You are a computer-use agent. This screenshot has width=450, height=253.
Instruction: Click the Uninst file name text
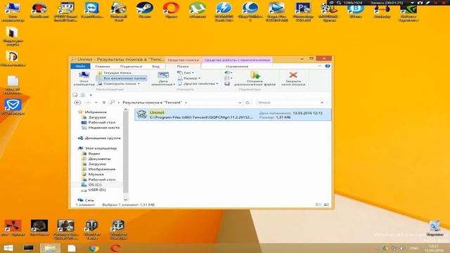coord(157,112)
